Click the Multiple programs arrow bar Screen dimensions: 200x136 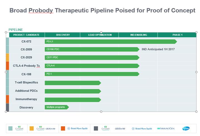(x=56, y=107)
